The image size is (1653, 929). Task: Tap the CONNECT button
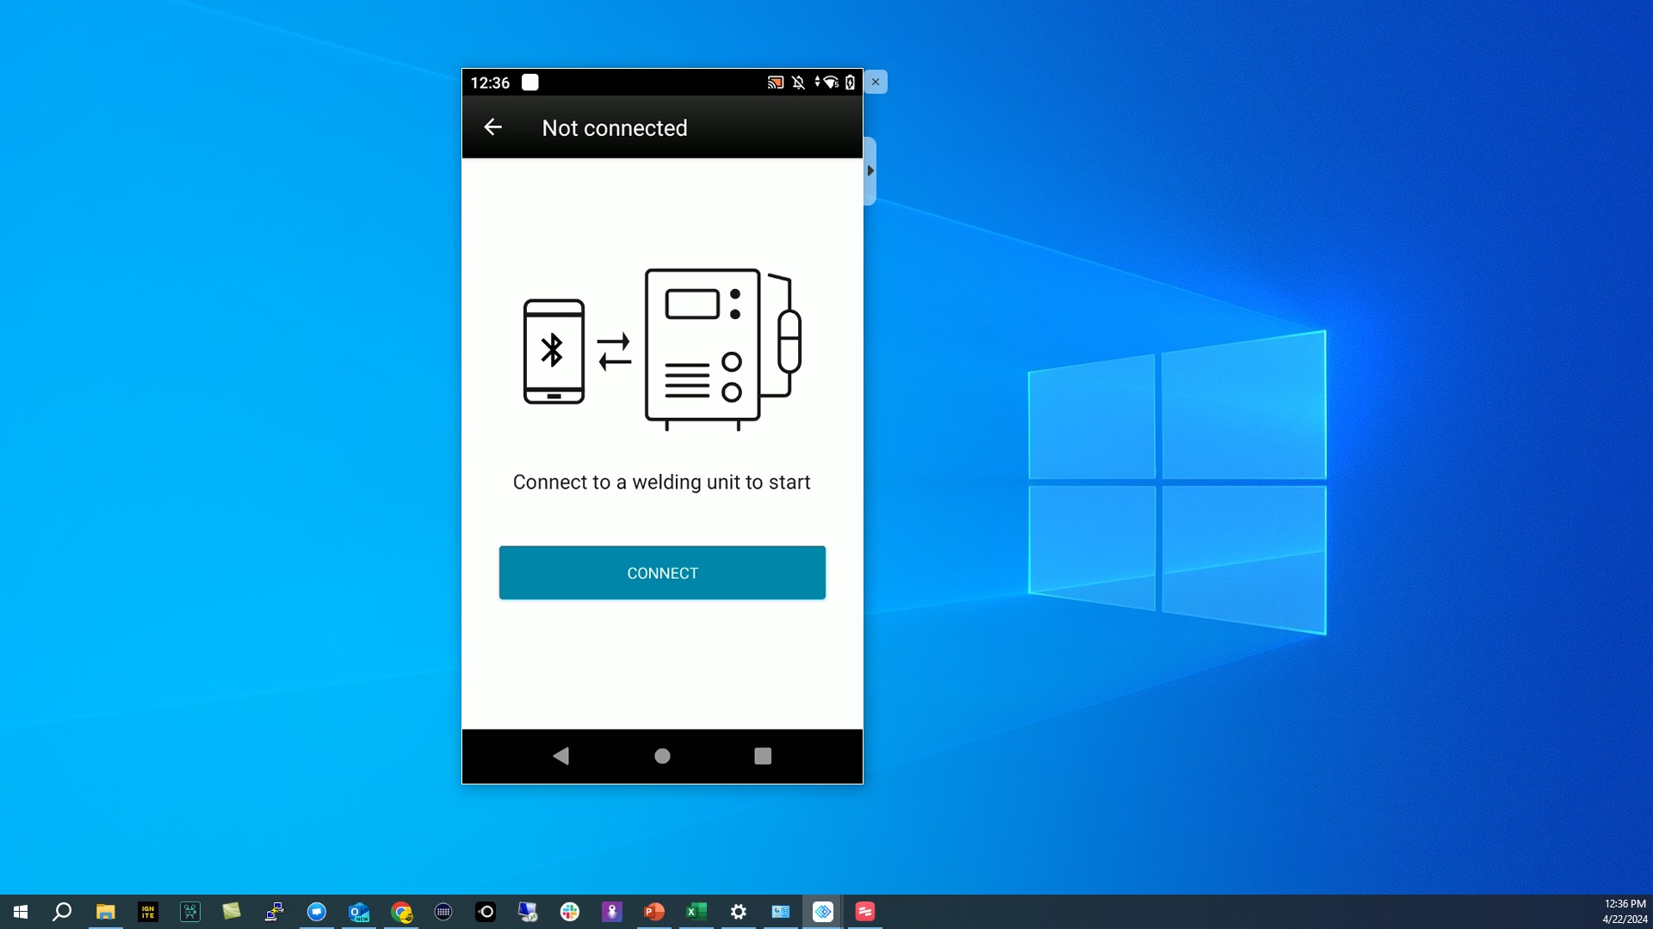662,573
